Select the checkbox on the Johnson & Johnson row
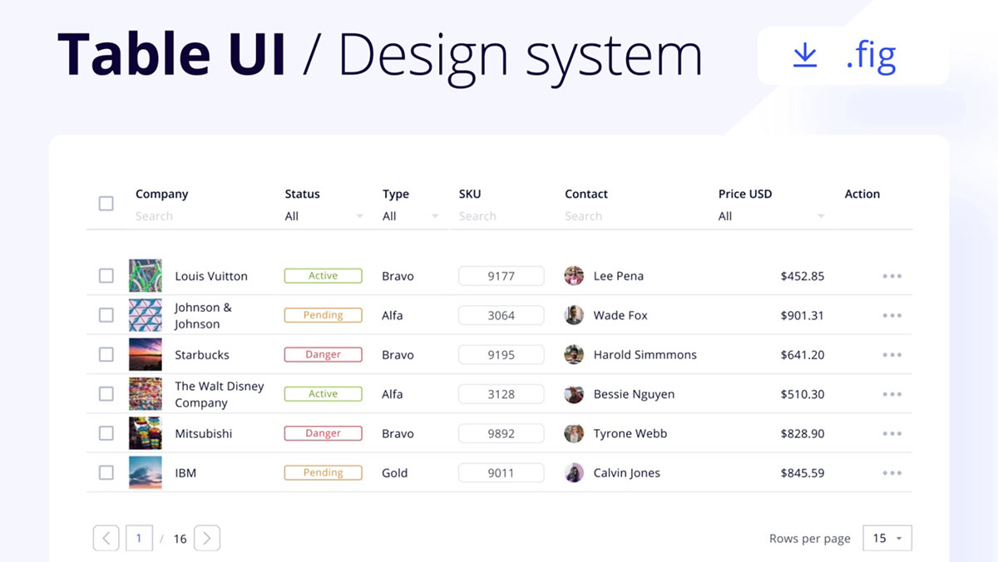Viewport: 998px width, 562px height. coord(106,315)
